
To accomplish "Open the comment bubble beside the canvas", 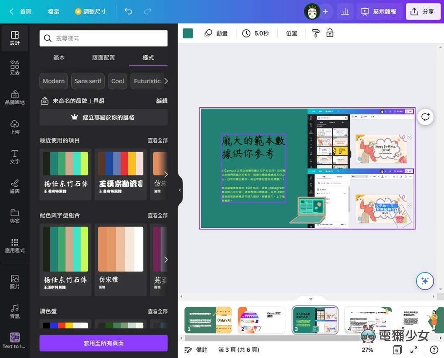I will pos(425,117).
